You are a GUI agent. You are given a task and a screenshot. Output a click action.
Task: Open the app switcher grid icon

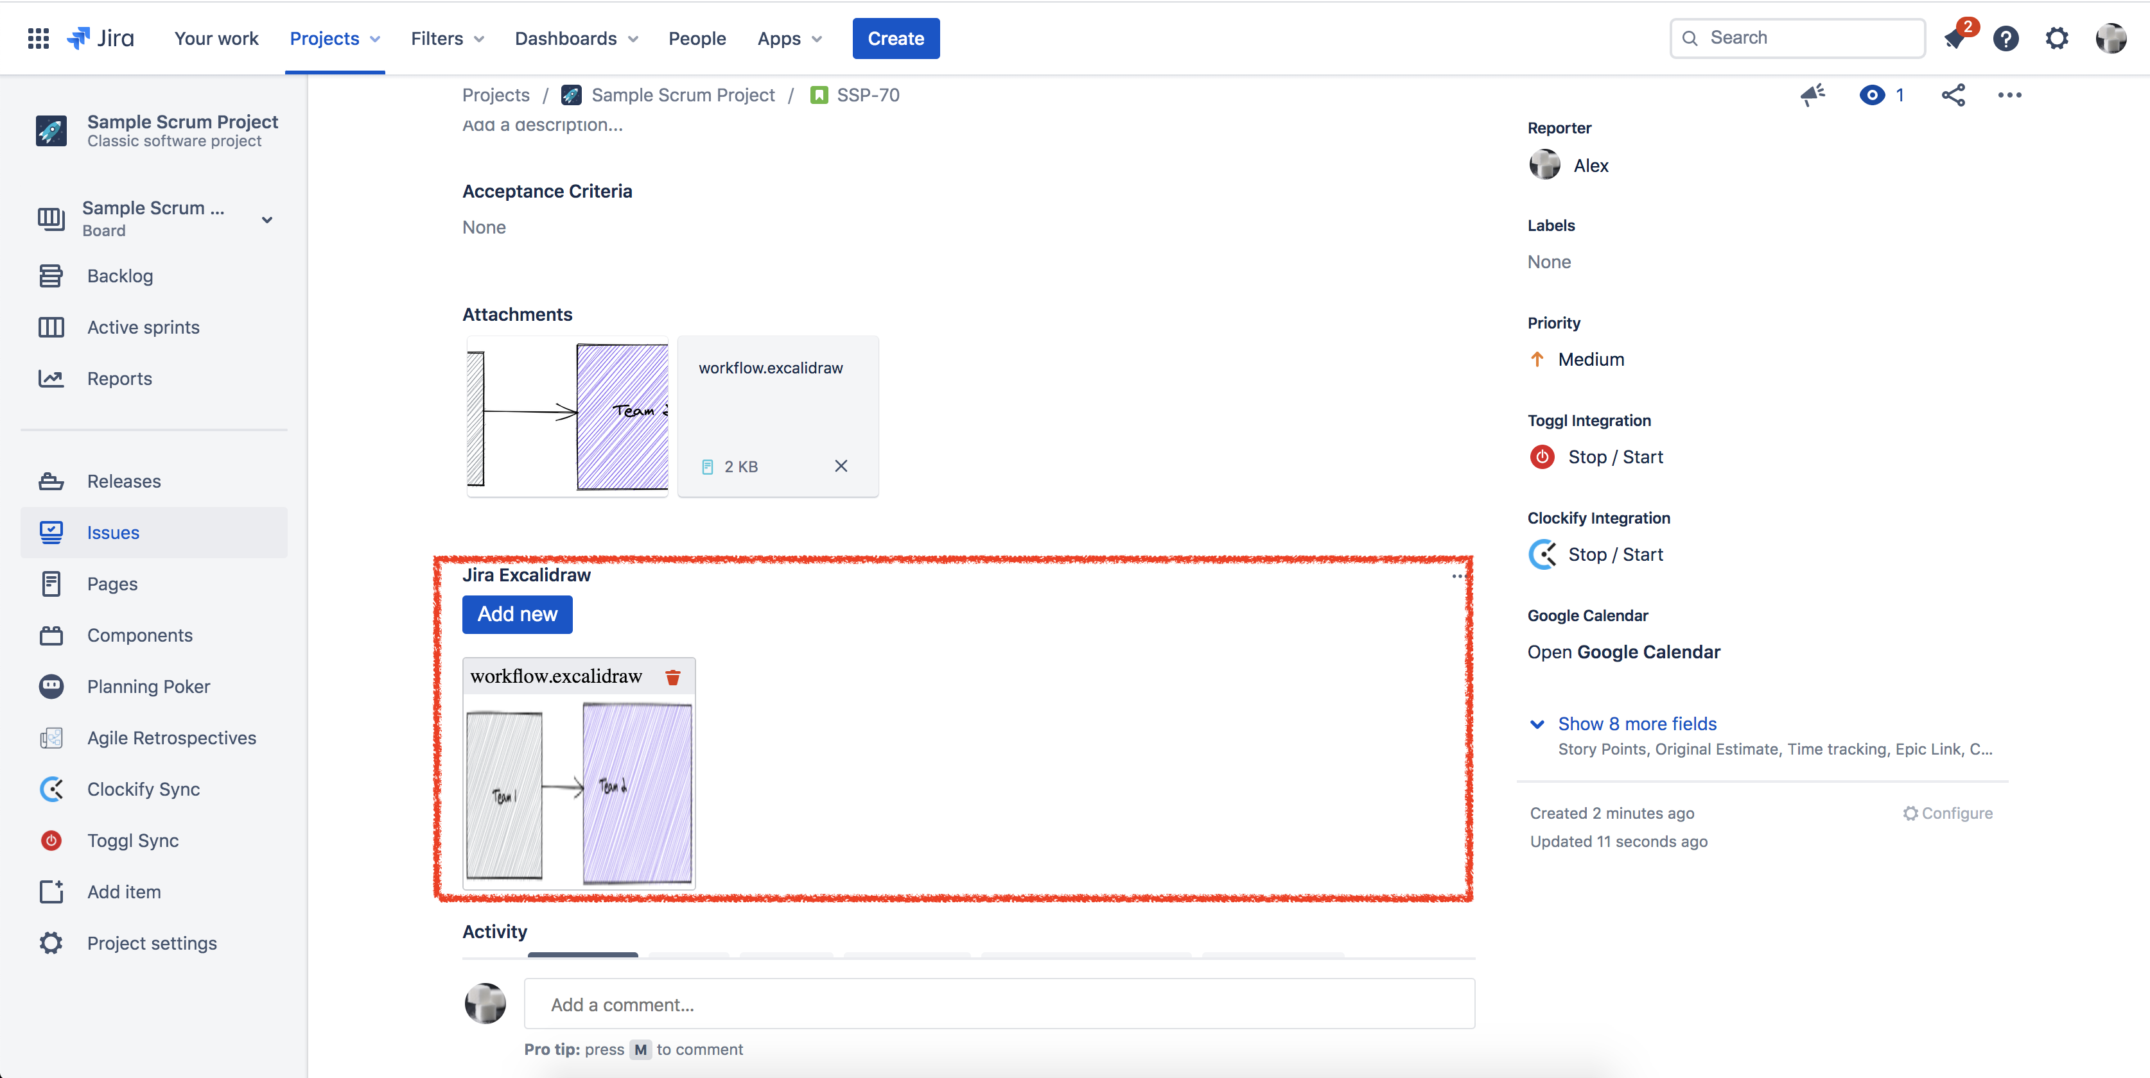tap(39, 38)
